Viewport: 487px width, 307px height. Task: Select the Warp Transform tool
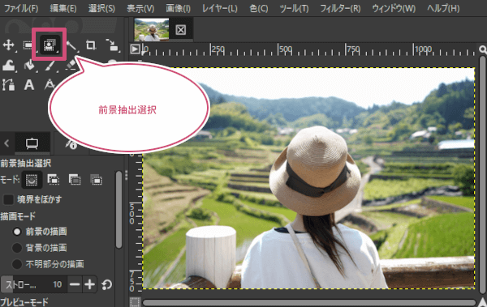click(x=9, y=66)
